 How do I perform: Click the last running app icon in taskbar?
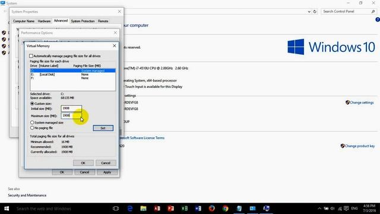pos(266,209)
